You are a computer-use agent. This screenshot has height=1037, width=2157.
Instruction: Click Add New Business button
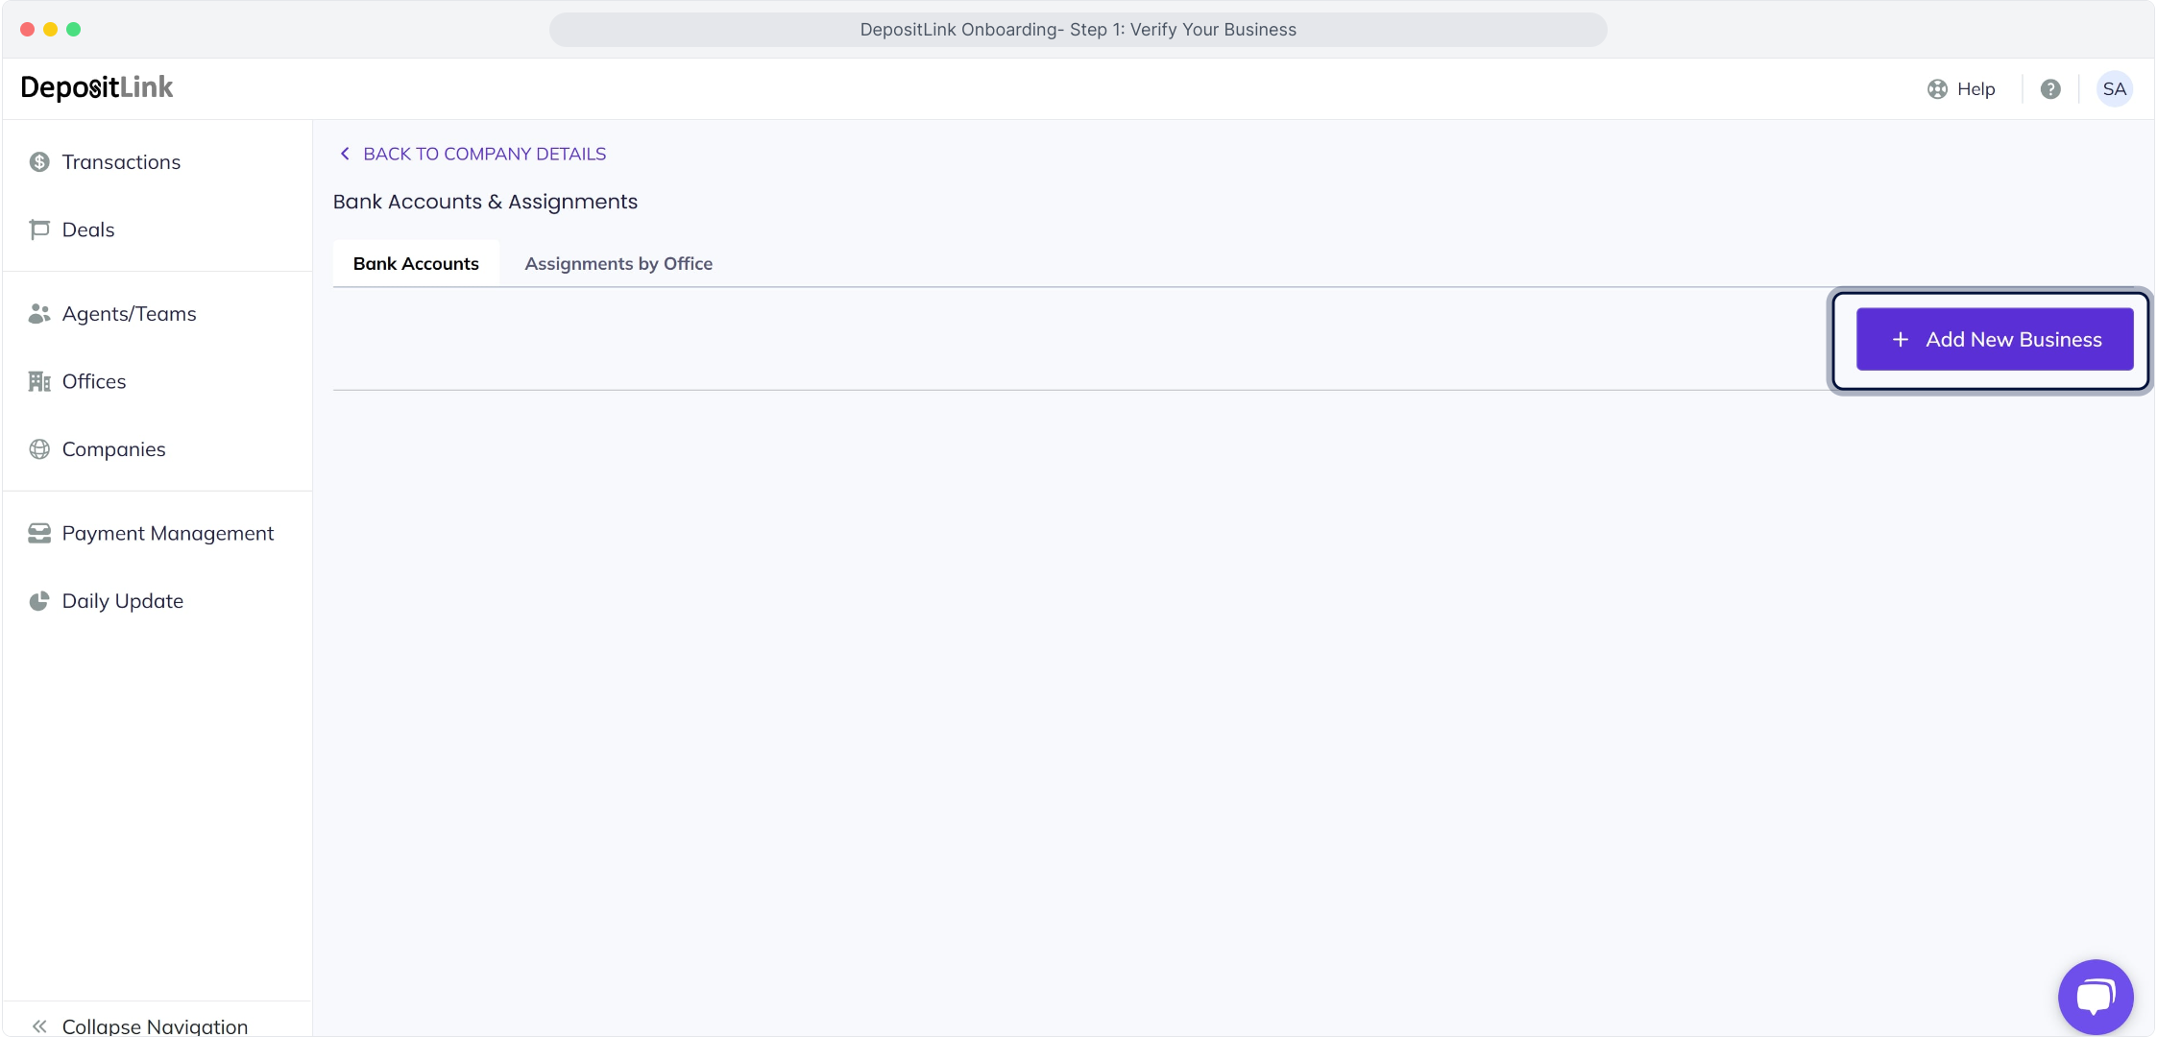1995,339
